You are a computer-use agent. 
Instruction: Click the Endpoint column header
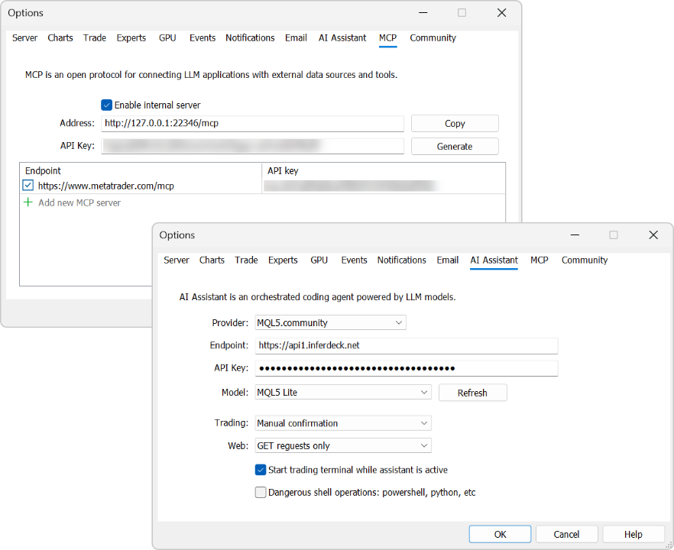141,170
